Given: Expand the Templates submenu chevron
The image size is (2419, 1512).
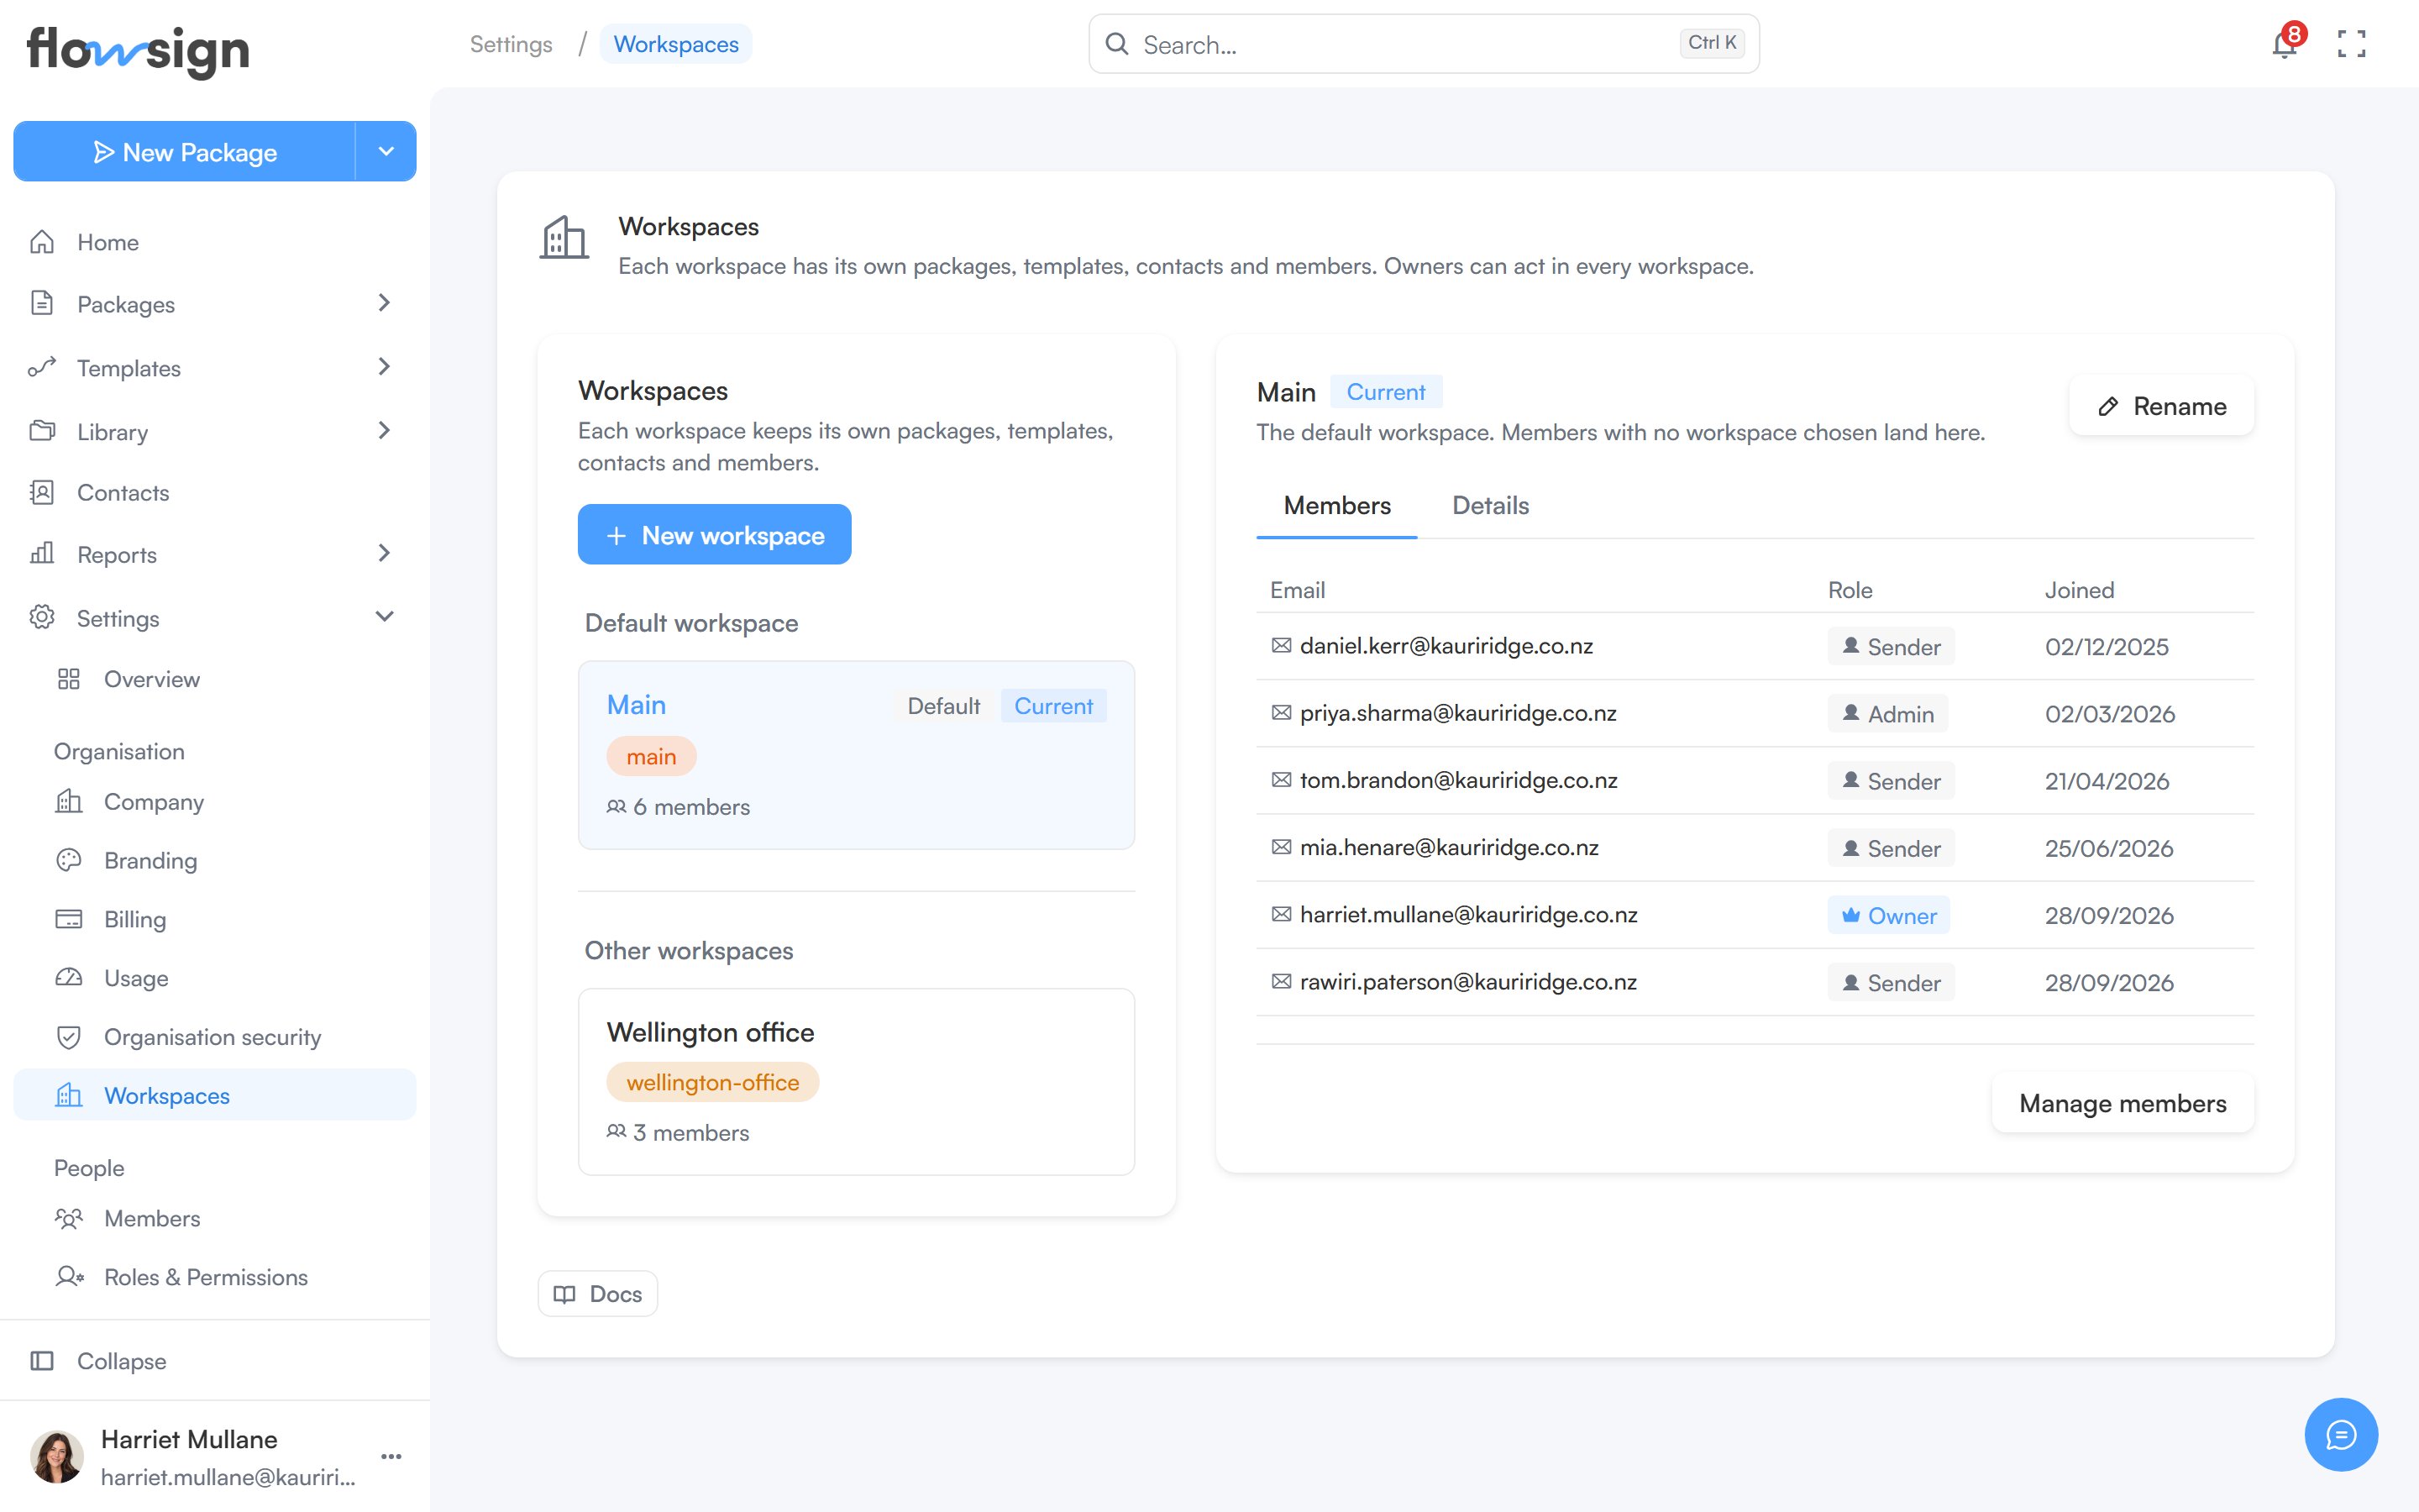Looking at the screenshot, I should click(x=384, y=367).
